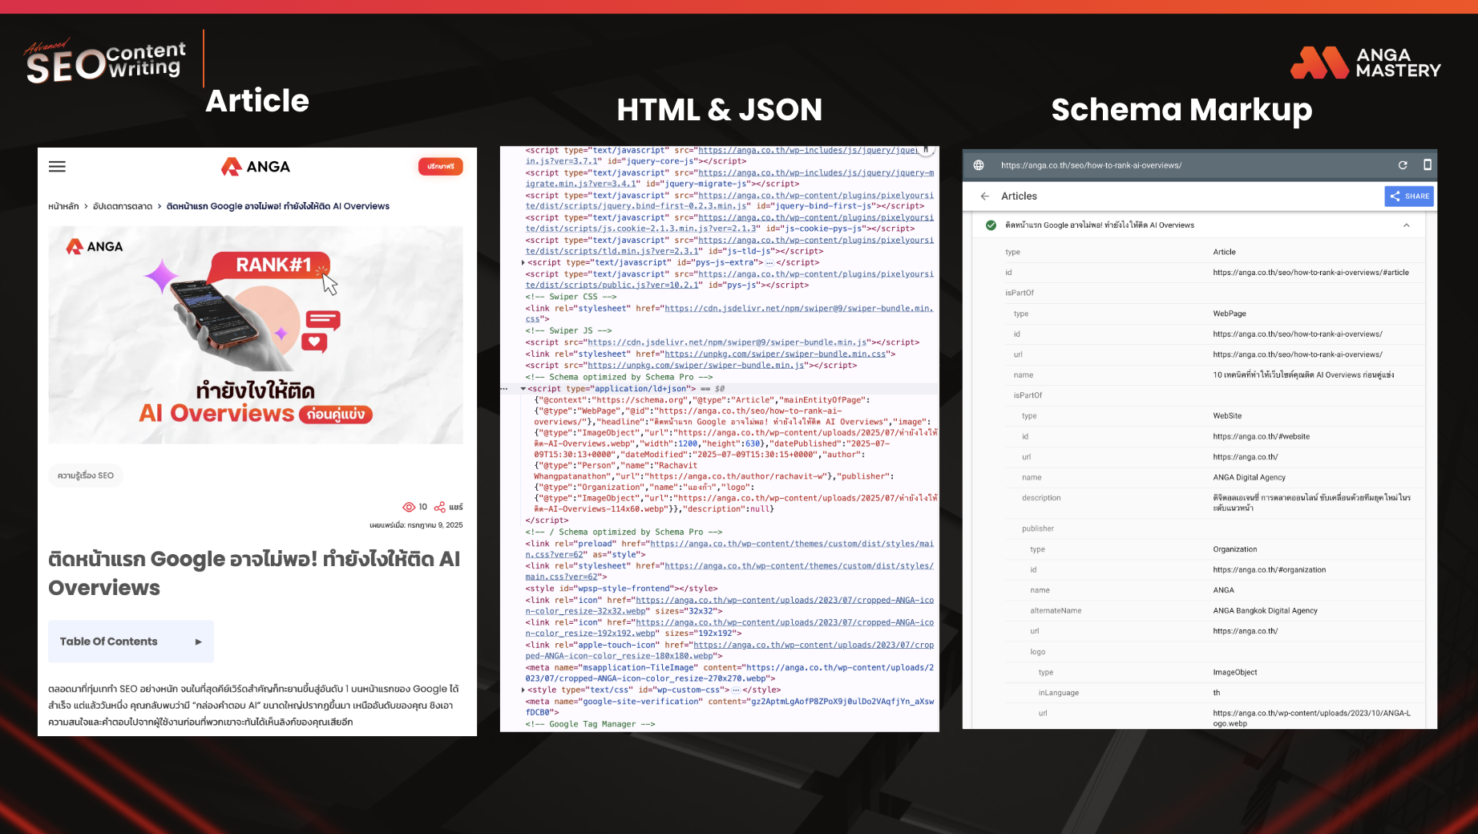Click the https://anga.co.th/#organization id value

1269,569
